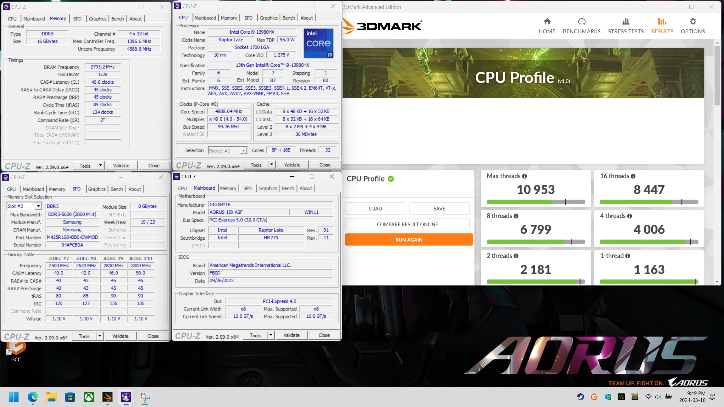
Task: Open the Socket #1 selection dropdown
Action: coord(228,151)
